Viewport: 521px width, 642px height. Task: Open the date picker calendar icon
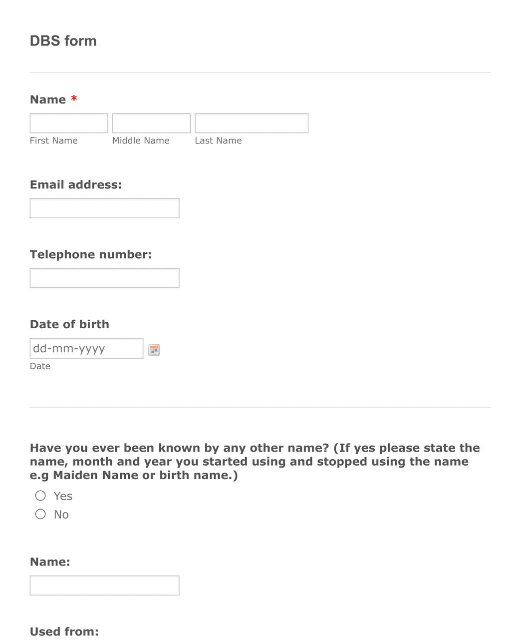tap(154, 349)
